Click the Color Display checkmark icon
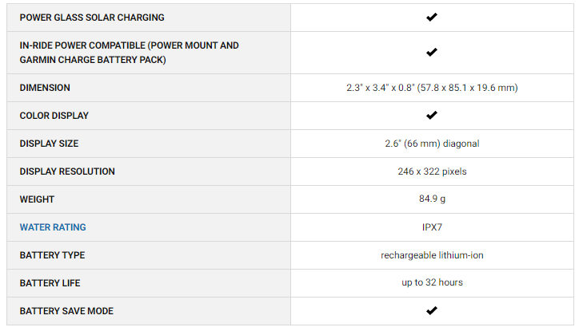583x335 pixels. 432,115
